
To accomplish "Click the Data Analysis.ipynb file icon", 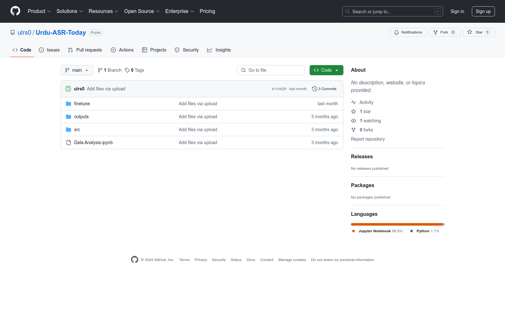I will click(x=68, y=143).
